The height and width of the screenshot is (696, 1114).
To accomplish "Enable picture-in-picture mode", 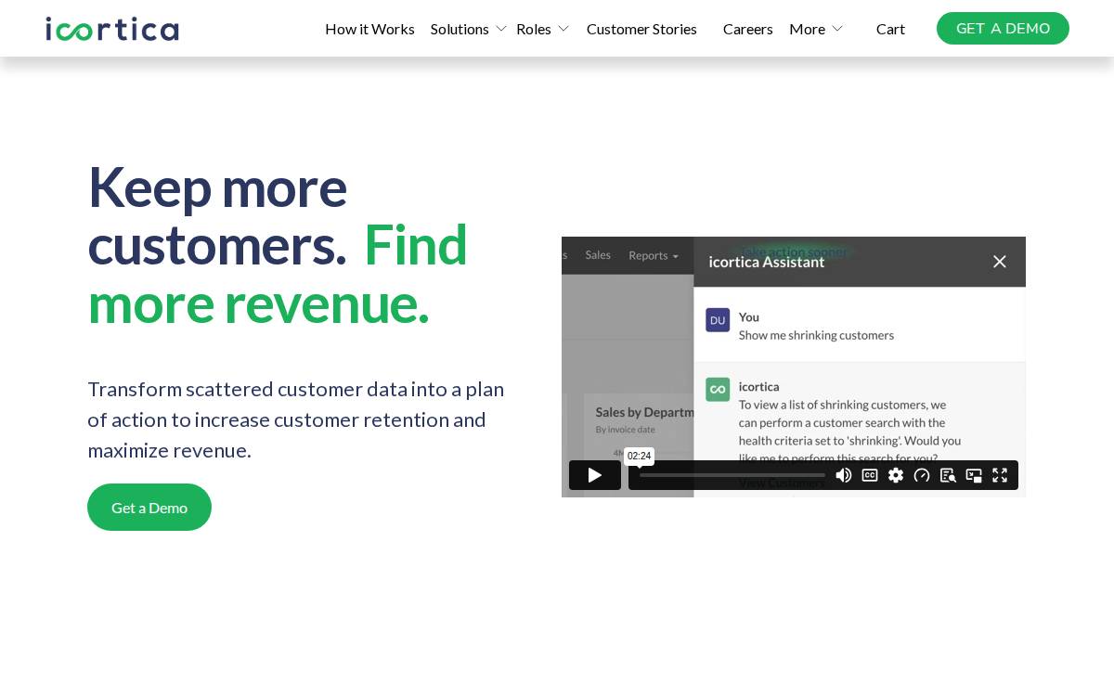I will tap(974, 475).
